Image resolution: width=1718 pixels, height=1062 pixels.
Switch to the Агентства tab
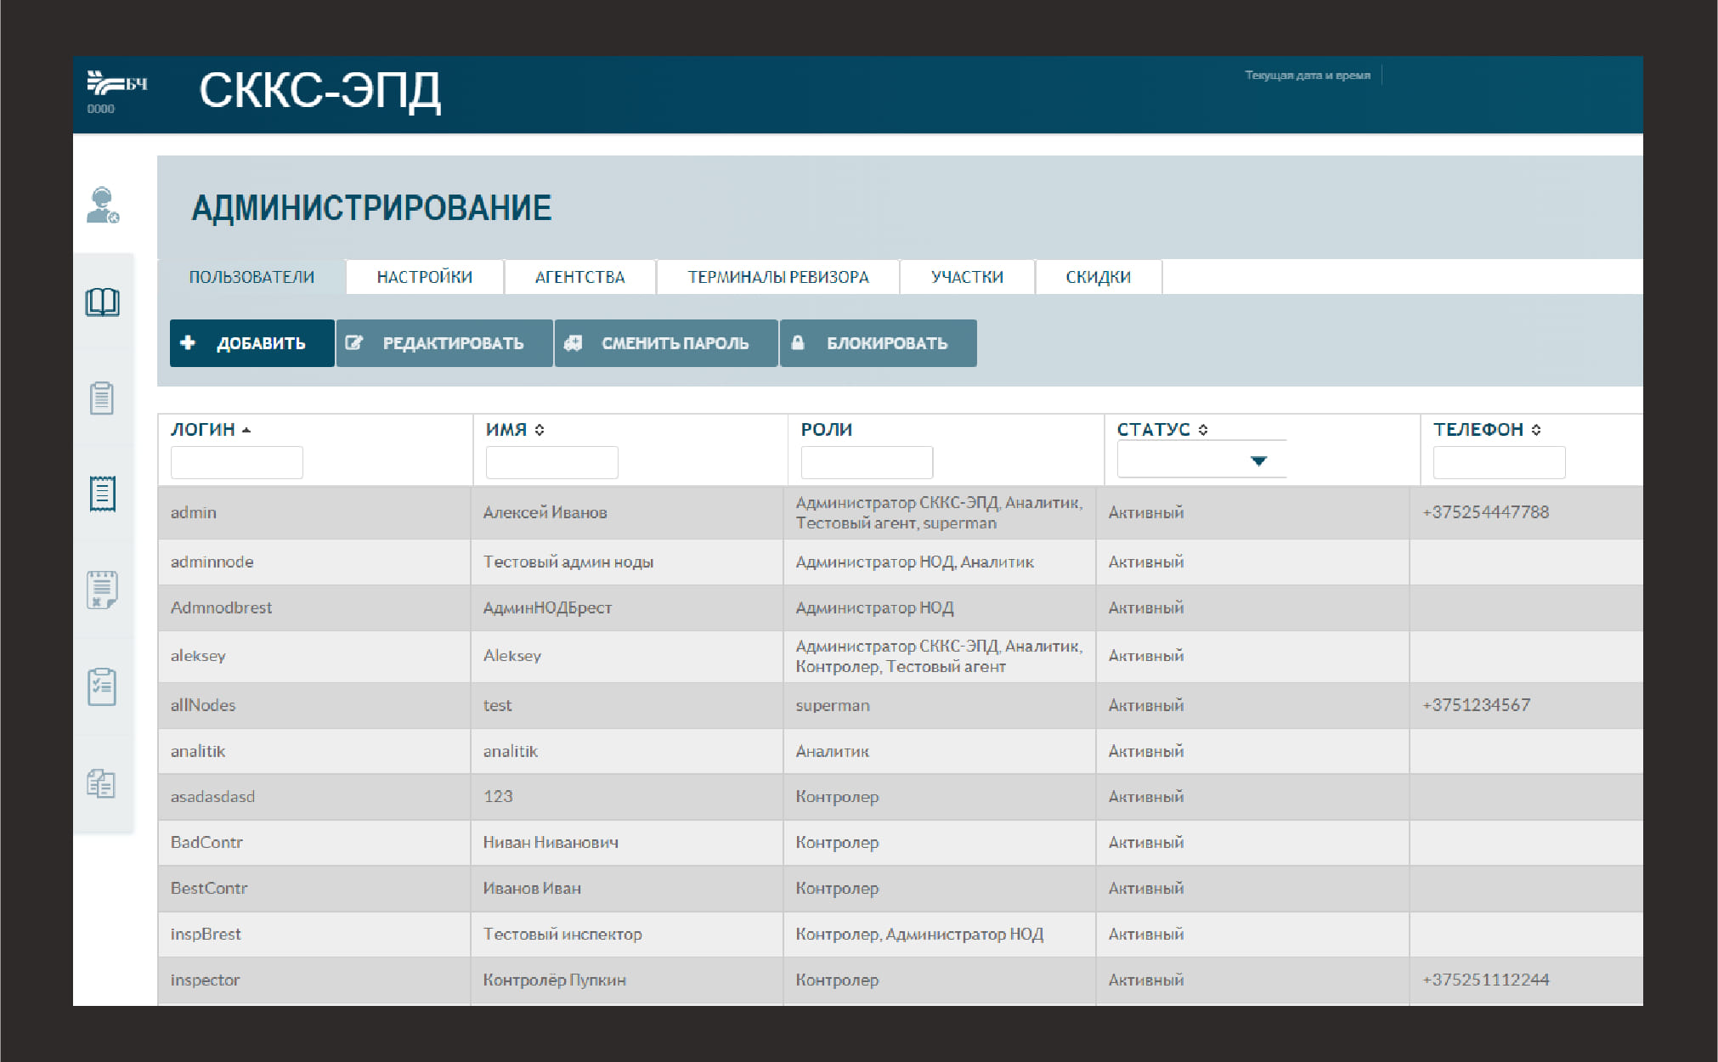click(x=580, y=277)
